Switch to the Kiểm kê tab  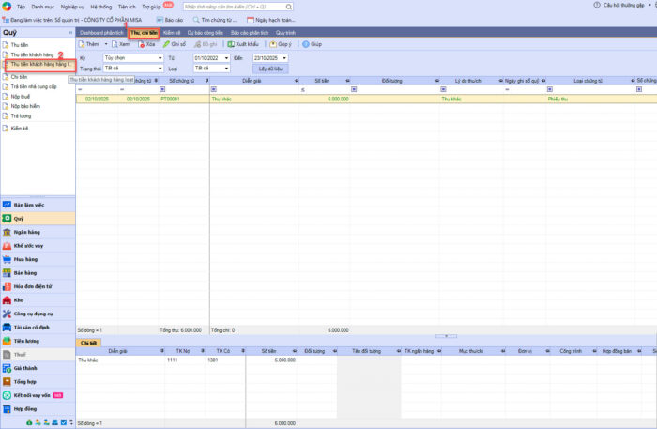172,32
